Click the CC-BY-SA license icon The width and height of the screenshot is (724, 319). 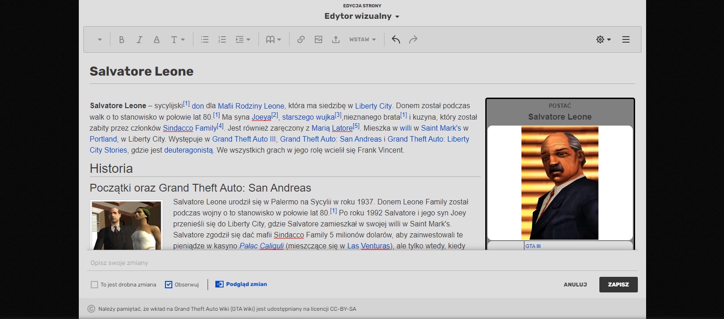[91, 309]
